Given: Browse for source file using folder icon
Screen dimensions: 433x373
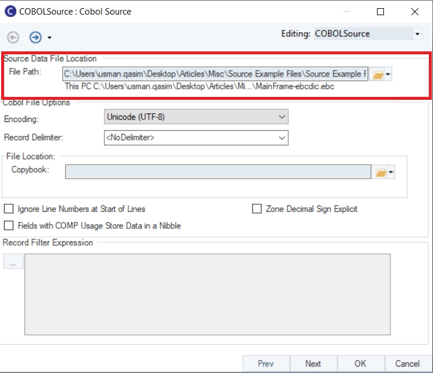Looking at the screenshot, I should (378, 74).
